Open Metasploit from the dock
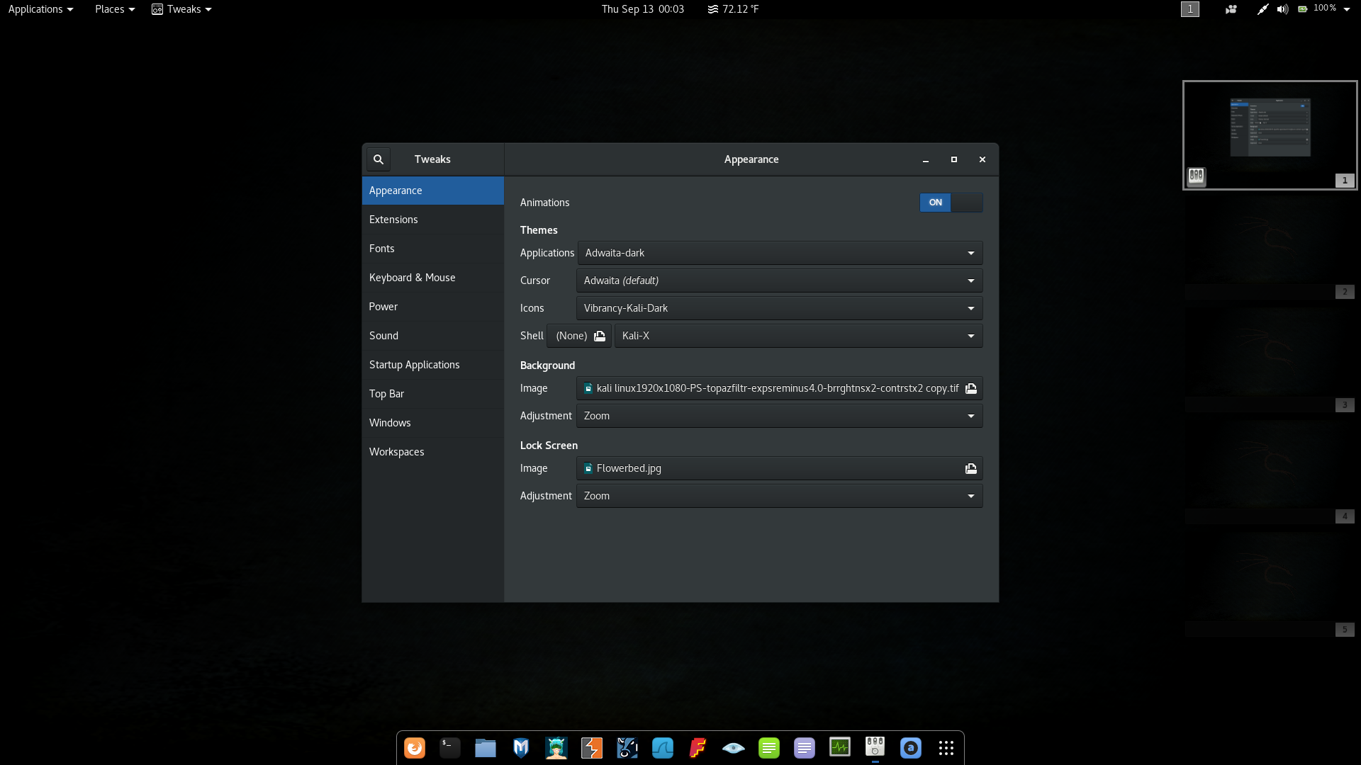1361x765 pixels. [x=521, y=748]
